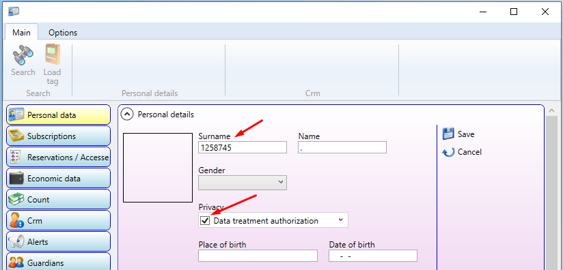Minimize the window
563x270 pixels.
[x=483, y=12]
